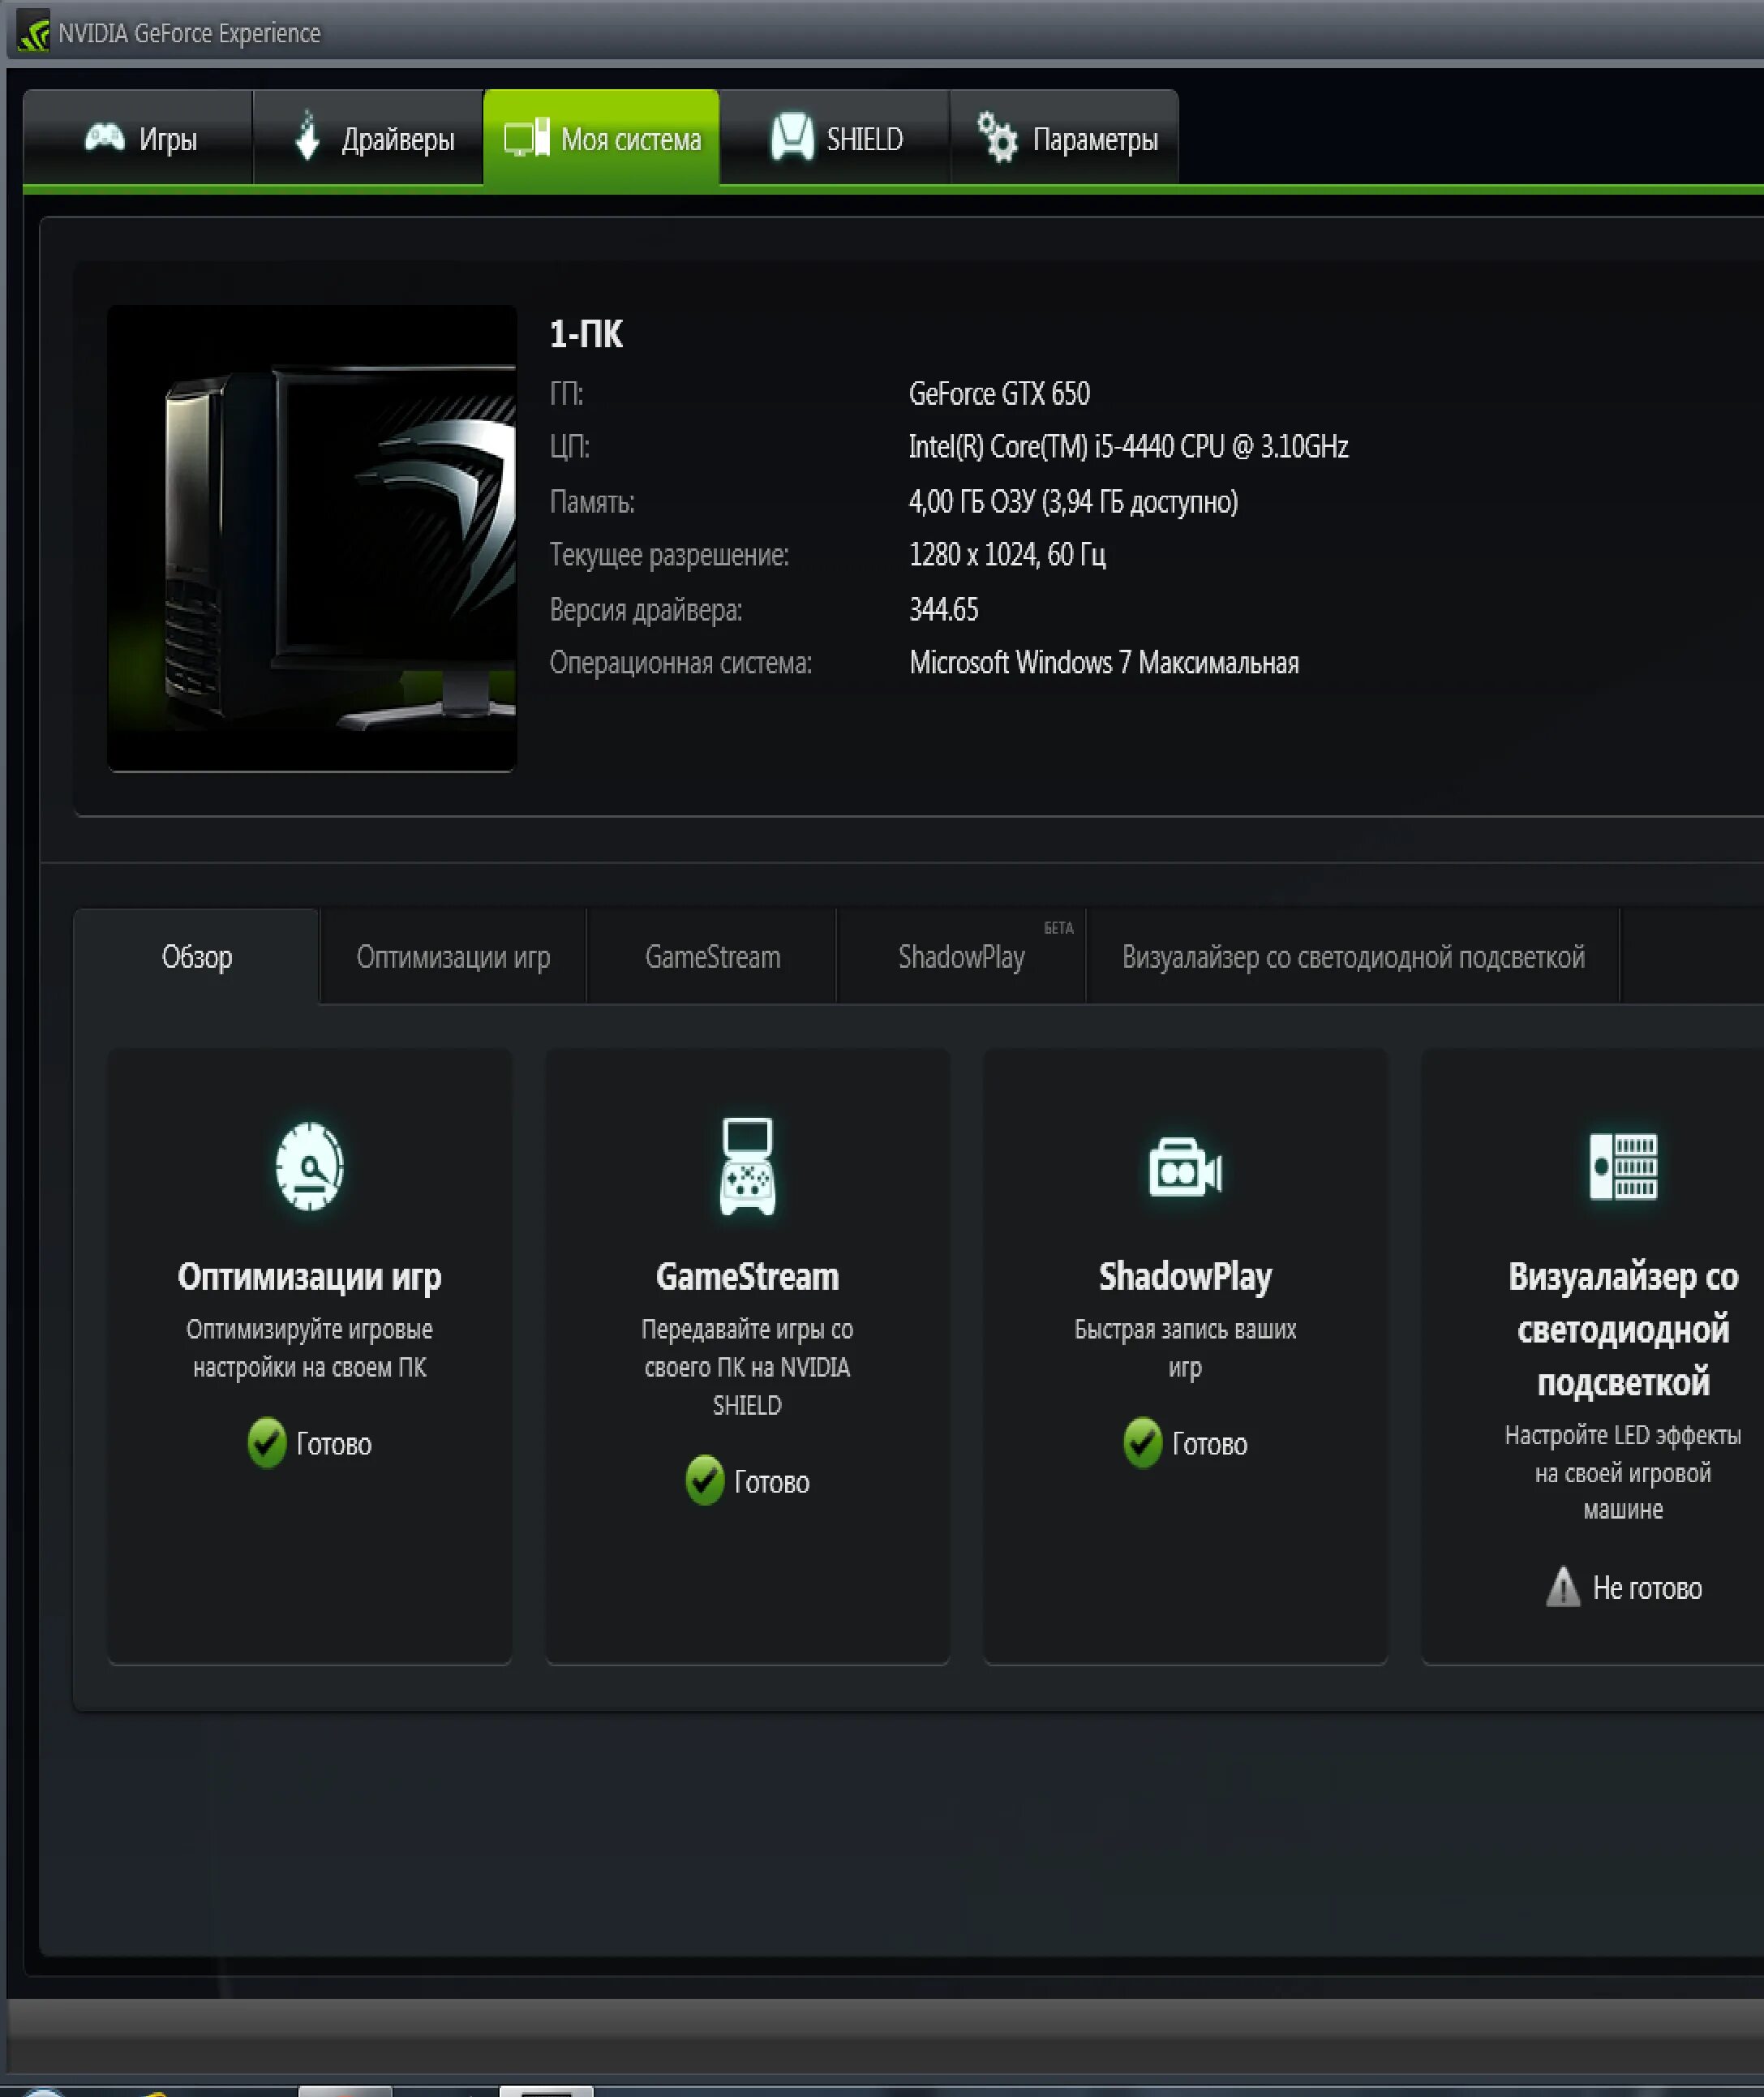Click the ЦП: label
The width and height of the screenshot is (1764, 2097).
click(570, 446)
